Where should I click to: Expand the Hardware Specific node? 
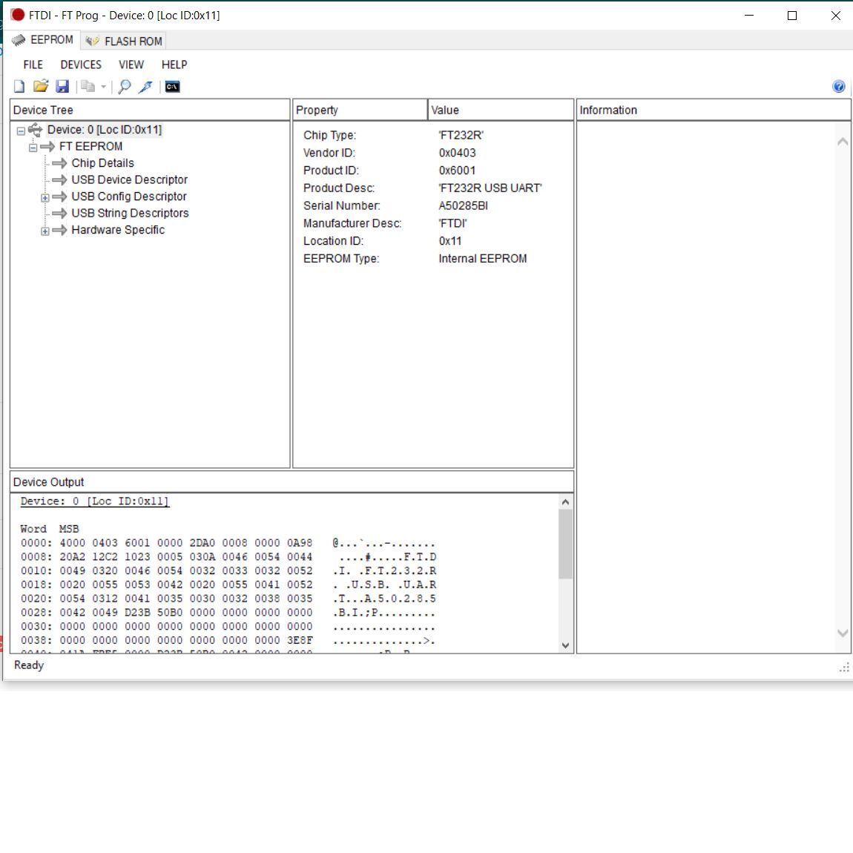(x=45, y=231)
